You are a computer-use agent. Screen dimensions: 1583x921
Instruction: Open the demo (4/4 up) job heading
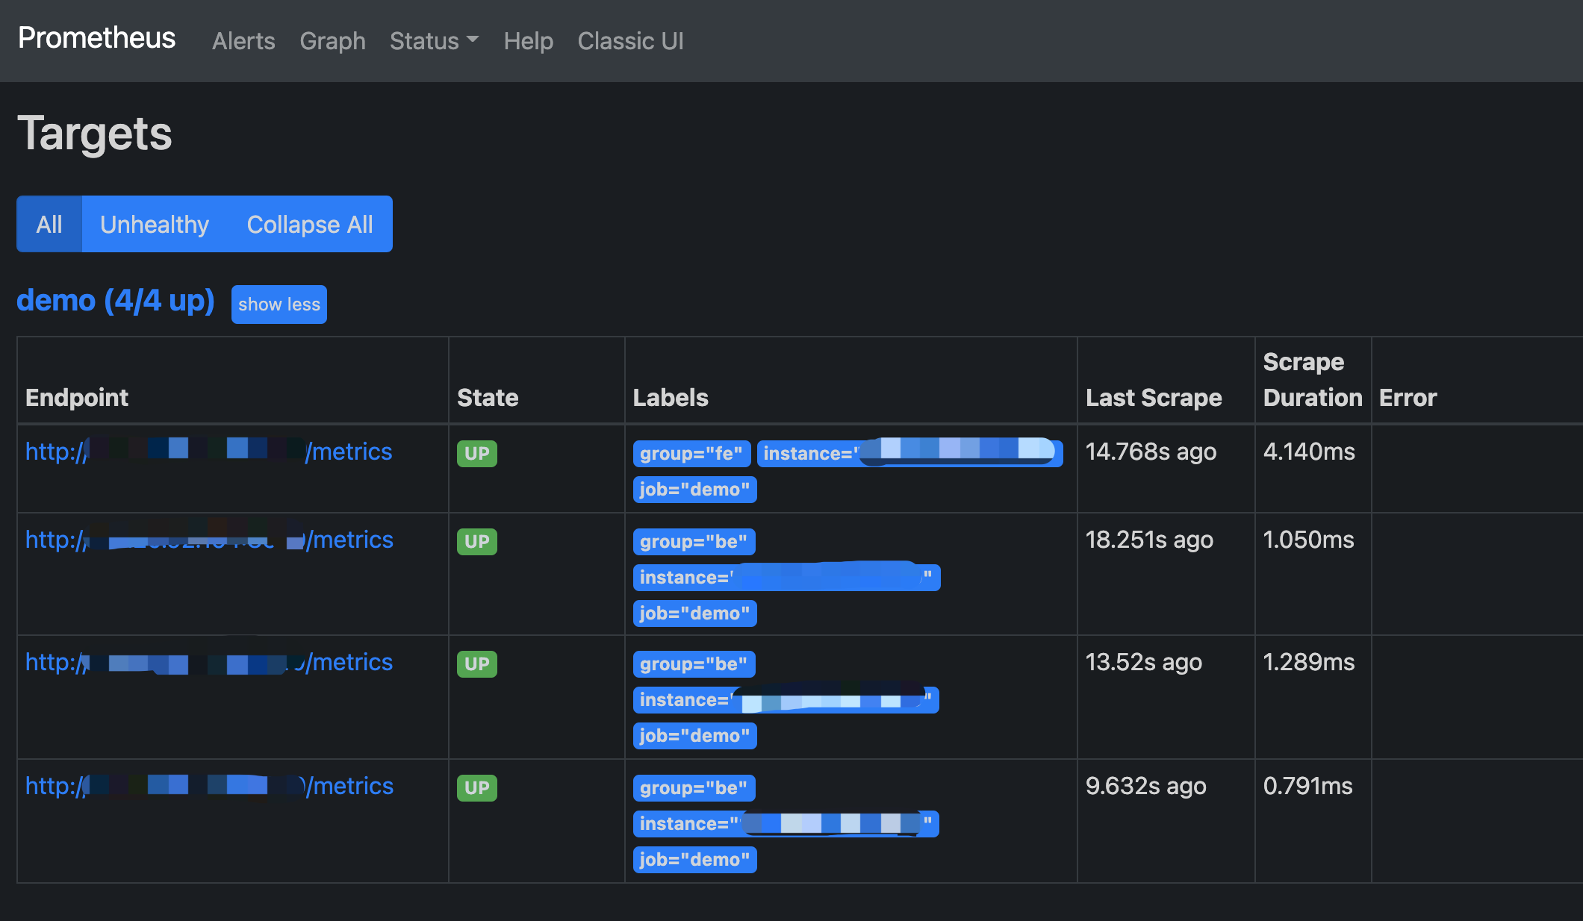point(116,301)
